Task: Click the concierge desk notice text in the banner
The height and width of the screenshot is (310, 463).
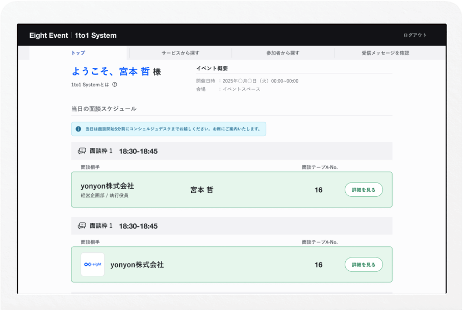Action: 173,129
